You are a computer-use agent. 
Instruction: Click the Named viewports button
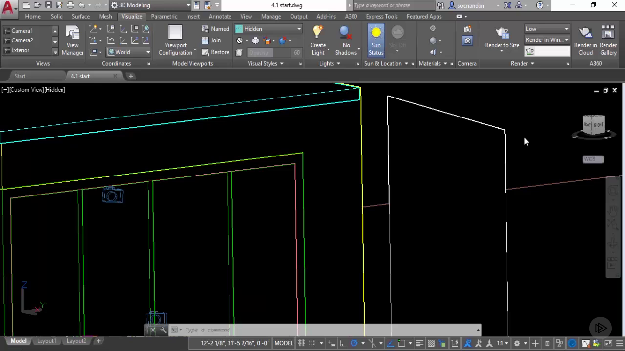pyautogui.click(x=215, y=29)
